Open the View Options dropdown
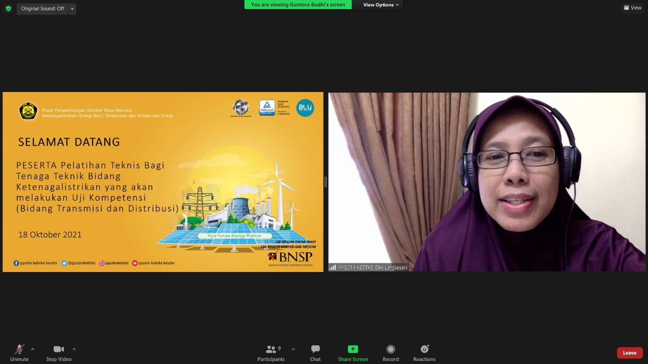The height and width of the screenshot is (364, 648). point(381,5)
